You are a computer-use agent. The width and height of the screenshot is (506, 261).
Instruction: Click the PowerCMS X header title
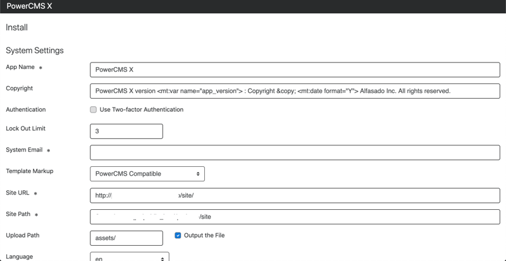(x=29, y=6)
